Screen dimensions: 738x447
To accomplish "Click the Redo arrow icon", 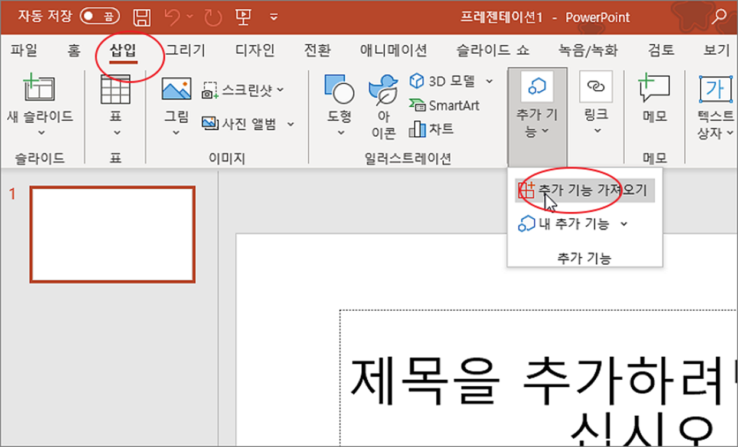I will (213, 17).
